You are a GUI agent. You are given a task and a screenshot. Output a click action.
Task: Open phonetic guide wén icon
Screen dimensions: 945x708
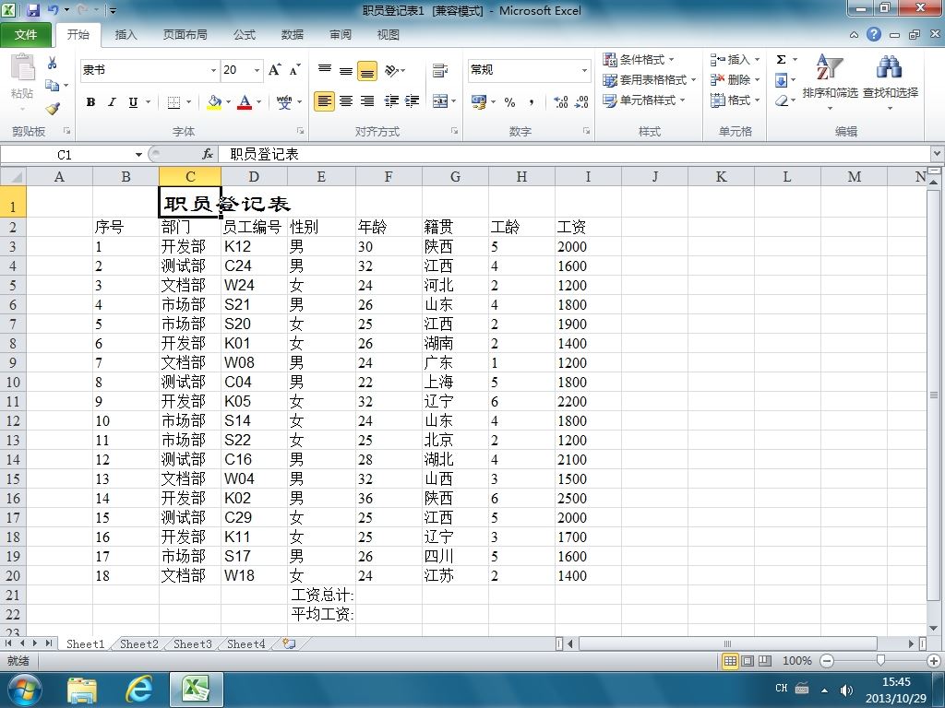pos(284,102)
